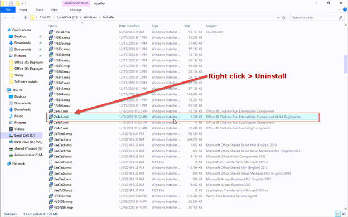Go up one folder level arrow
The height and width of the screenshot is (217, 348).
(25, 17)
